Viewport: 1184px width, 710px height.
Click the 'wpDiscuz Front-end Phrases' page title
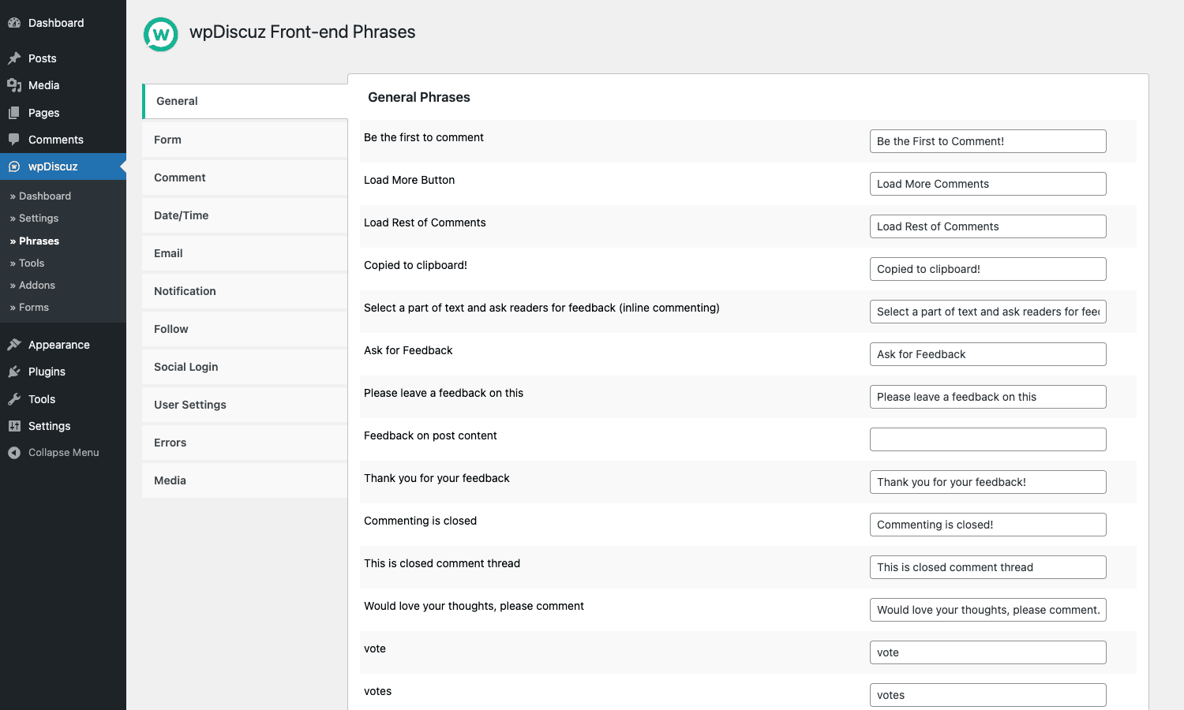302,32
